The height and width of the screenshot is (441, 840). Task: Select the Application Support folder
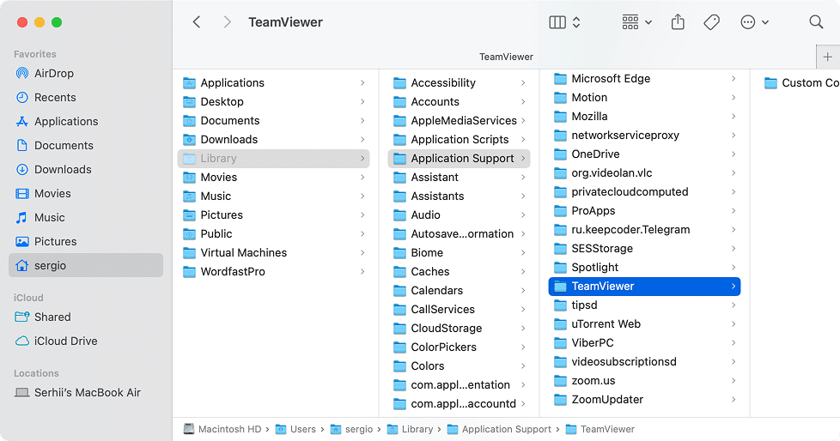click(460, 159)
